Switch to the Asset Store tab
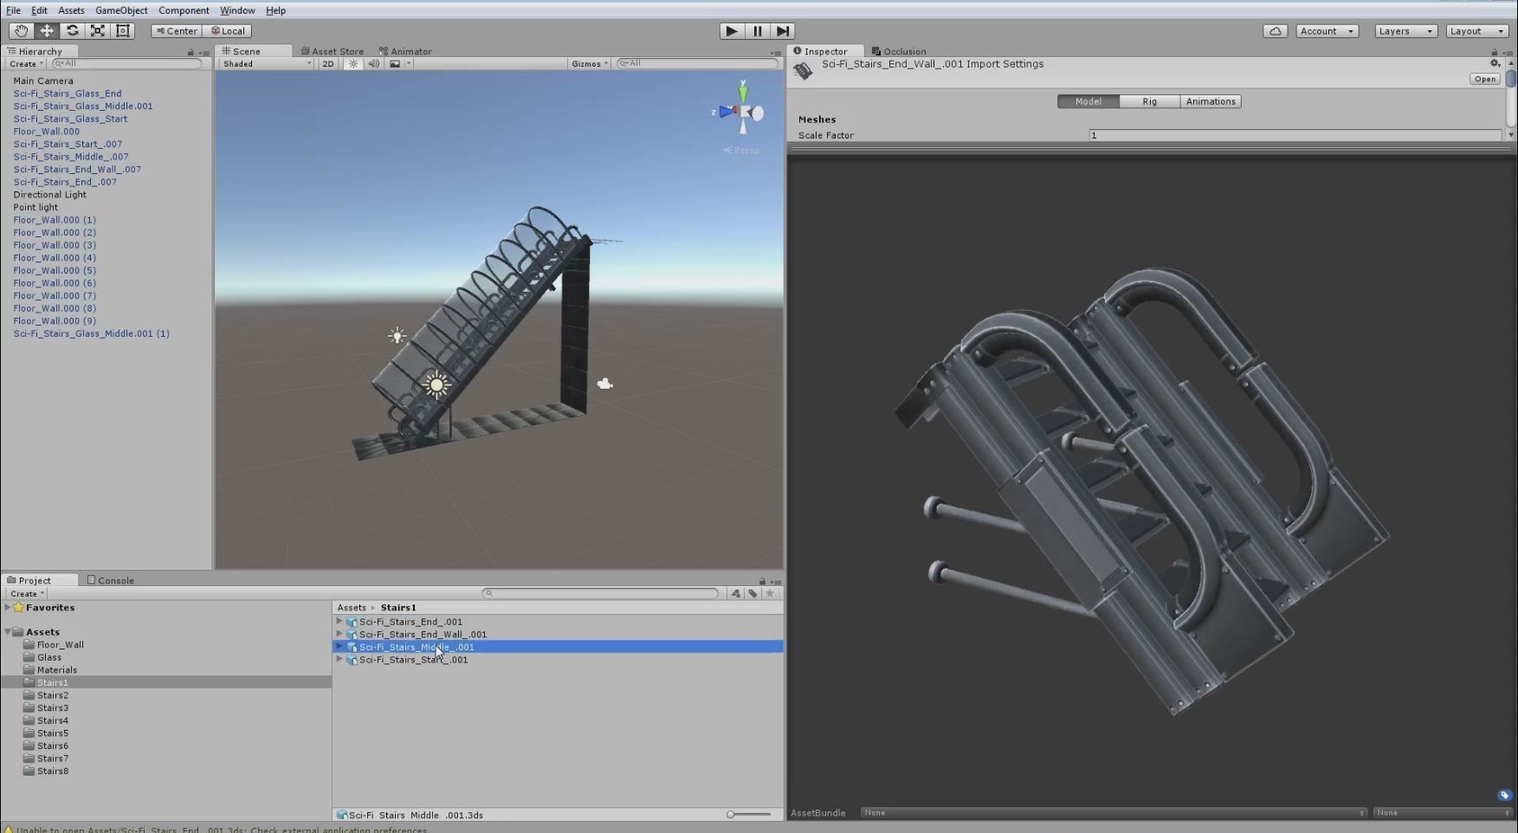Viewport: 1518px width, 833px height. 333,51
